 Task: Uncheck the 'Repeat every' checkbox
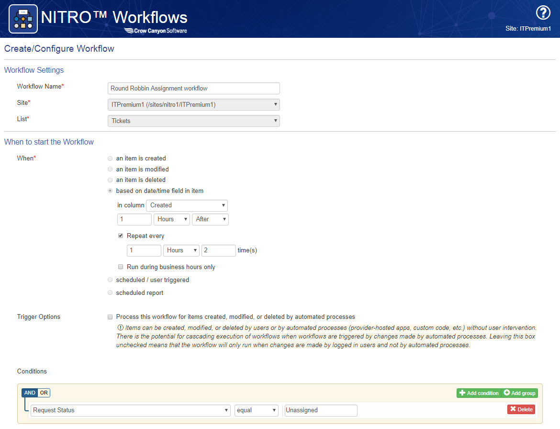pos(121,236)
